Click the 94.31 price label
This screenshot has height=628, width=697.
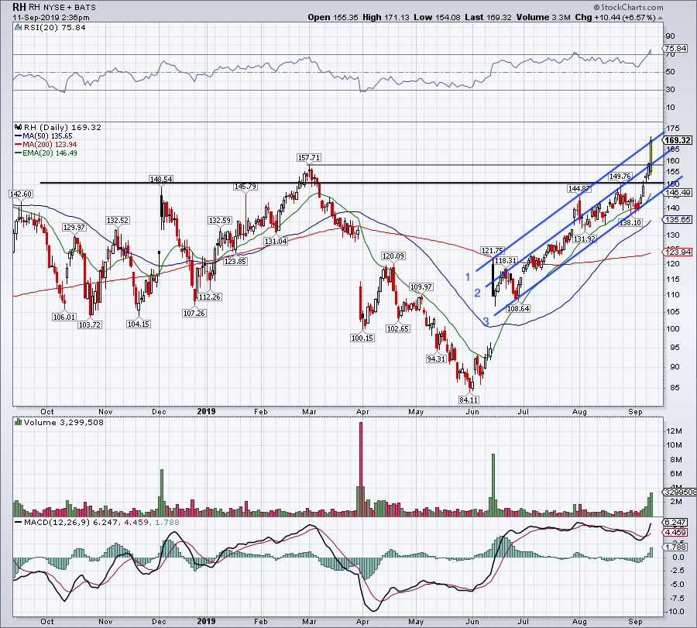[435, 359]
